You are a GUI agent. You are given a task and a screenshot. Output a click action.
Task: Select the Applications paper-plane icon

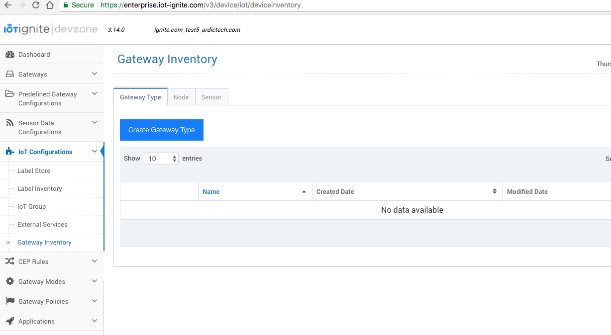coord(9,321)
